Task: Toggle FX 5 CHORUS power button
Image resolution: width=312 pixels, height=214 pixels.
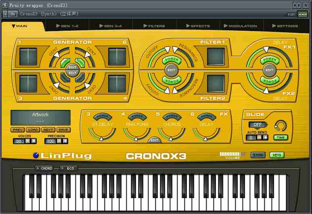Action: tap(172, 116)
